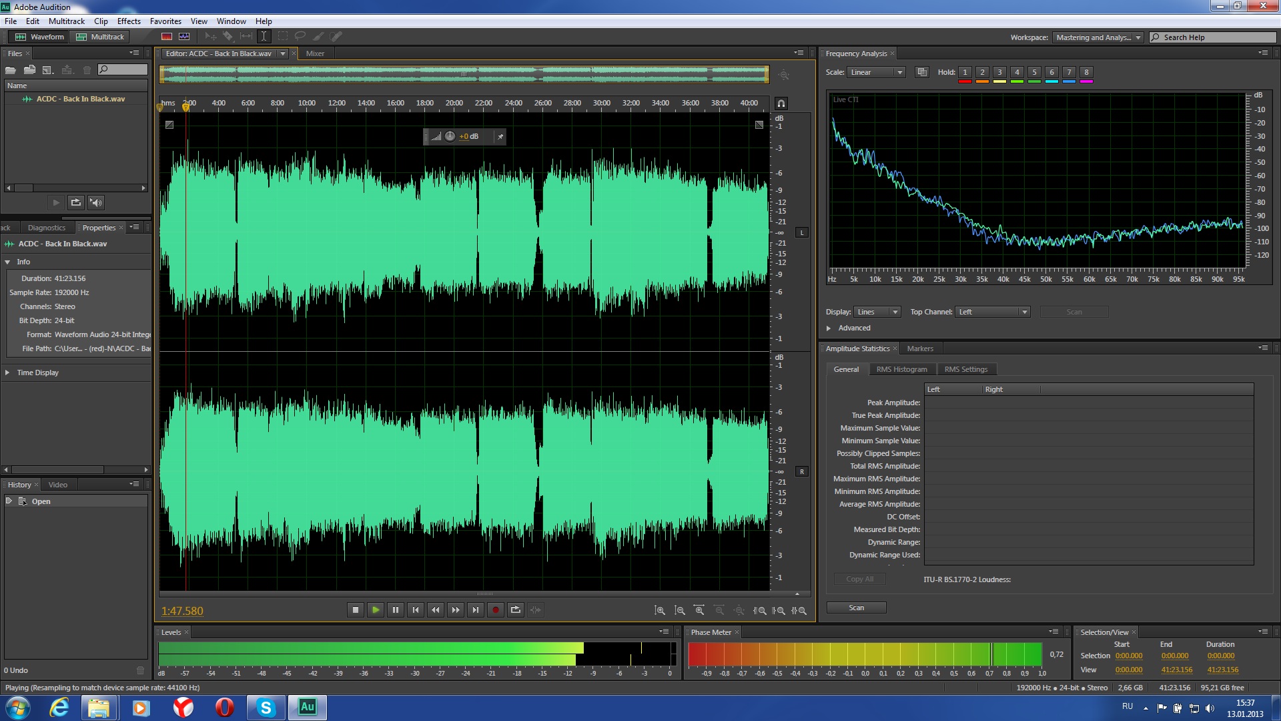Click Hold button 5
The image size is (1281, 721).
click(1034, 72)
